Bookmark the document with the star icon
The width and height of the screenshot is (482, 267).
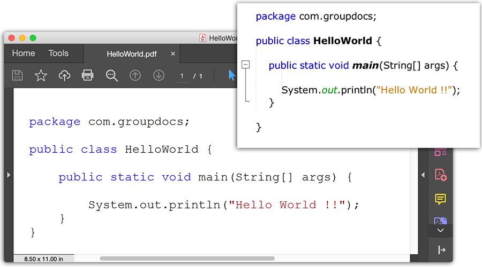pyautogui.click(x=41, y=75)
